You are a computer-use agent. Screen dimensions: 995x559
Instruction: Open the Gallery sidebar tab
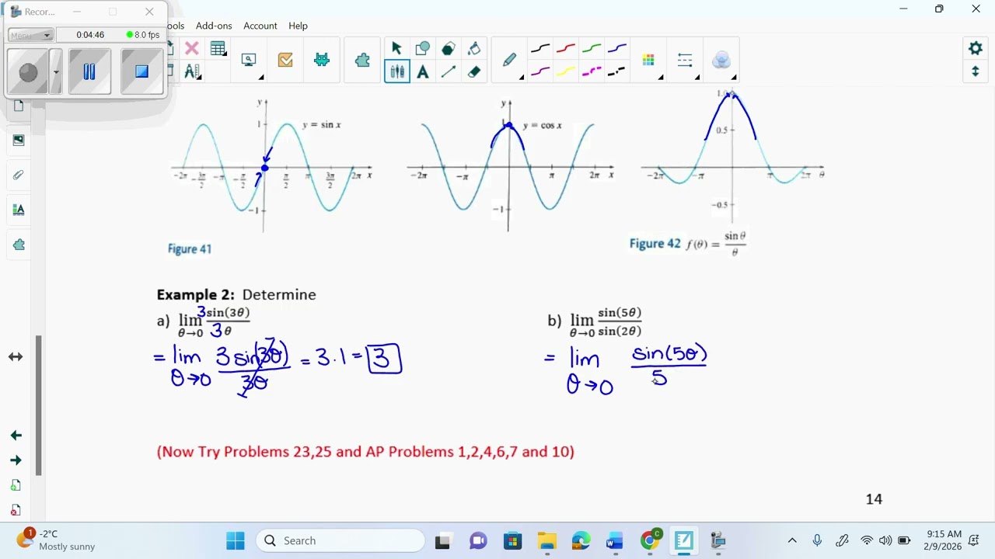click(19, 141)
